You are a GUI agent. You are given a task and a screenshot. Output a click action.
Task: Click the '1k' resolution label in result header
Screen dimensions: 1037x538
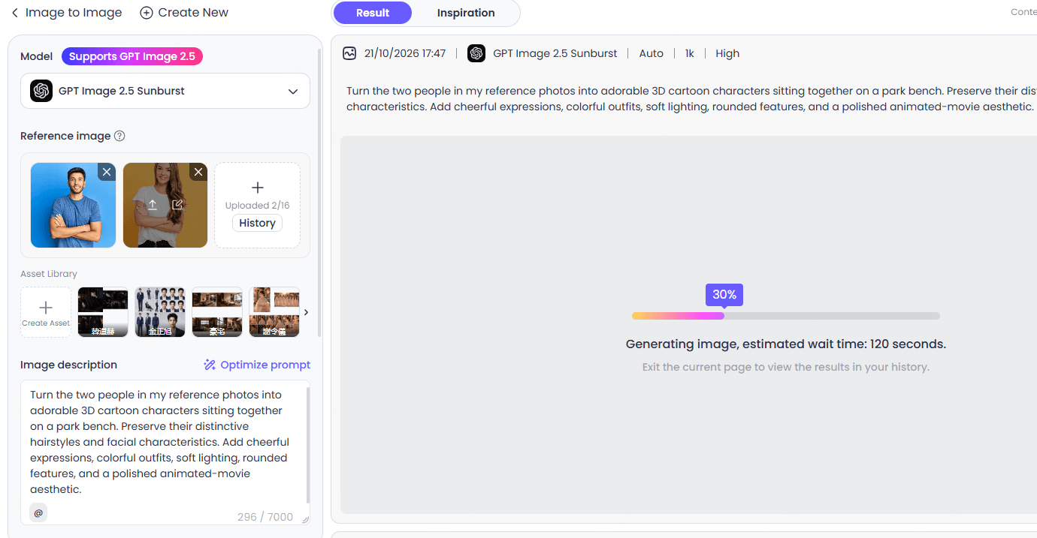point(689,53)
